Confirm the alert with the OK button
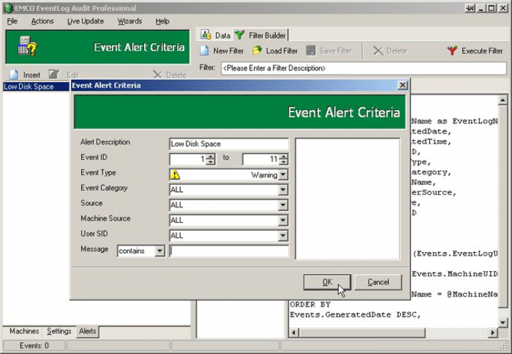 click(x=327, y=282)
